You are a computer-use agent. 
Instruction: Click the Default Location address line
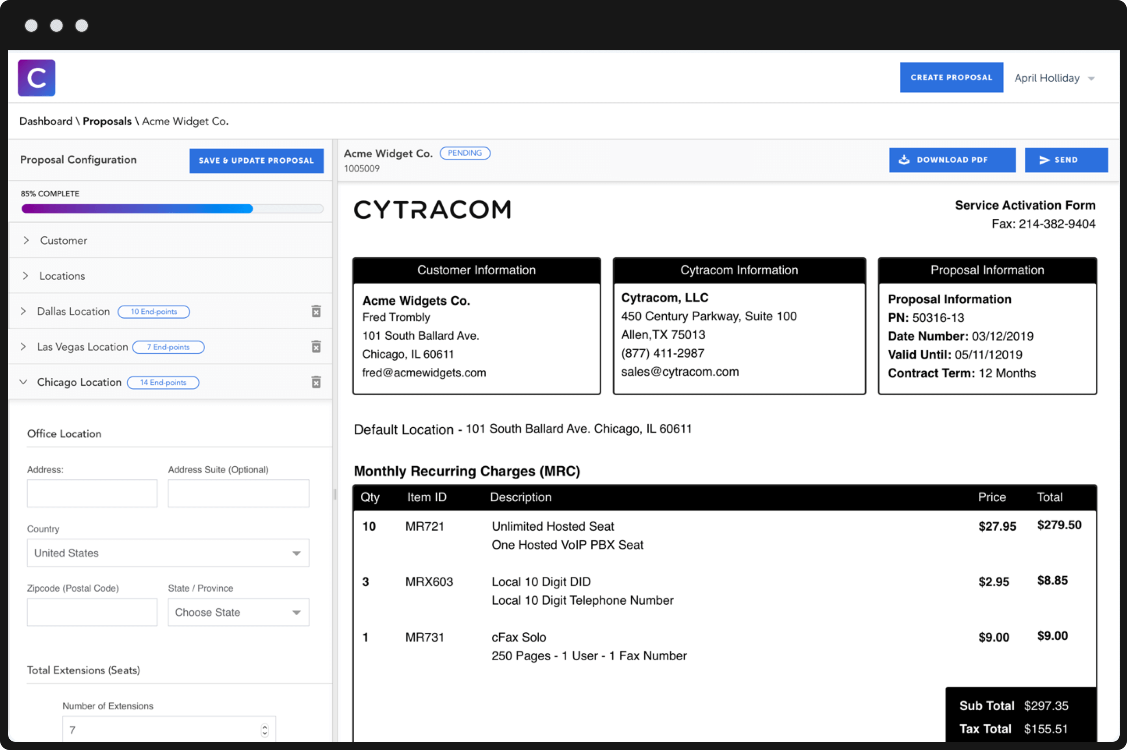click(x=522, y=429)
